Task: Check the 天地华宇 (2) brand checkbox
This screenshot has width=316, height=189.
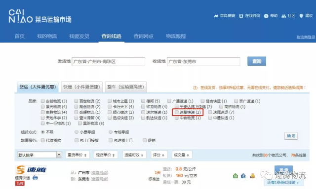Action: 43,118
